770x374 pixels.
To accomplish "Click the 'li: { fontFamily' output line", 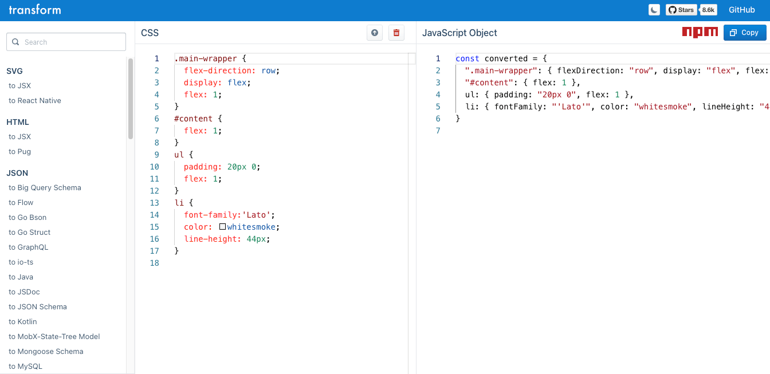I will (617, 107).
